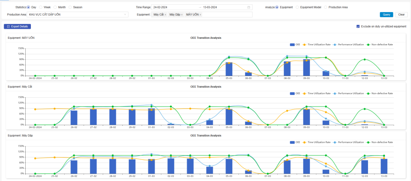
Task: Choose Analyze by Equipment Model
Action: coord(297,7)
